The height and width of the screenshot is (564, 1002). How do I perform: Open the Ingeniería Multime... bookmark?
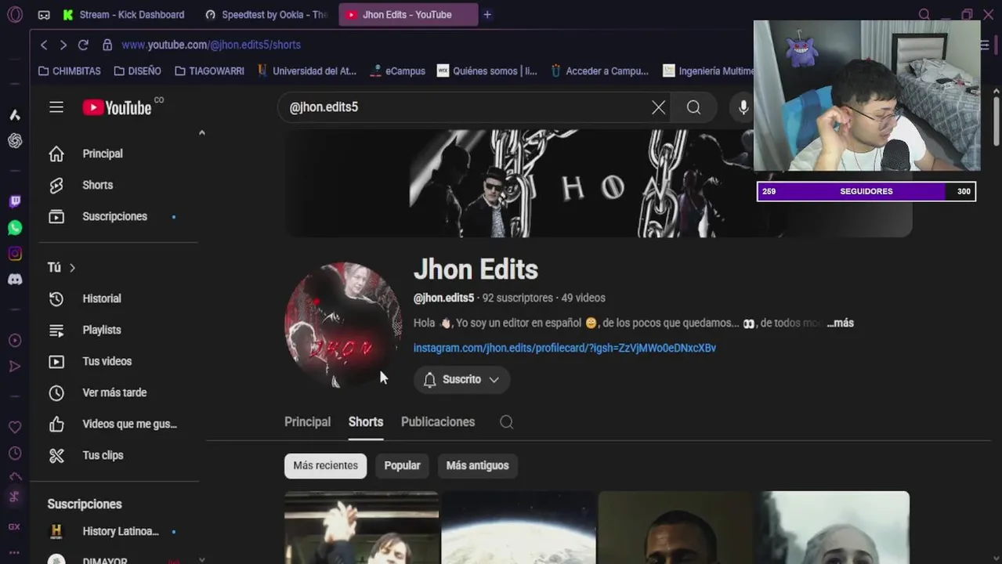click(x=709, y=71)
